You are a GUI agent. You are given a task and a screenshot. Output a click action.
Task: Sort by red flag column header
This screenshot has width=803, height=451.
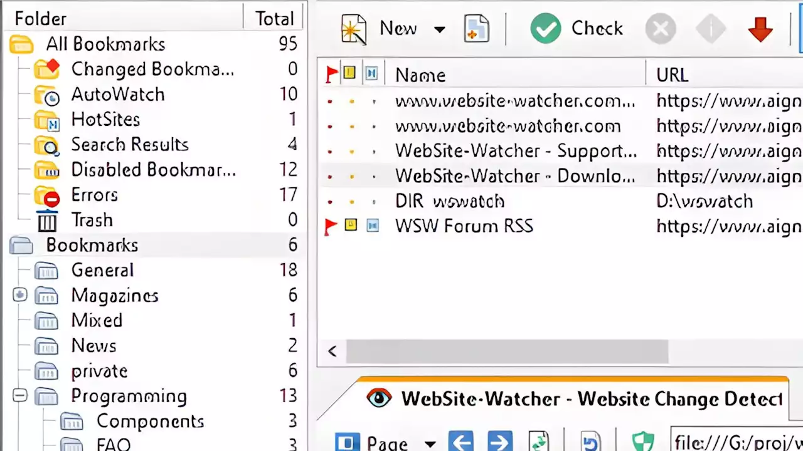point(331,75)
